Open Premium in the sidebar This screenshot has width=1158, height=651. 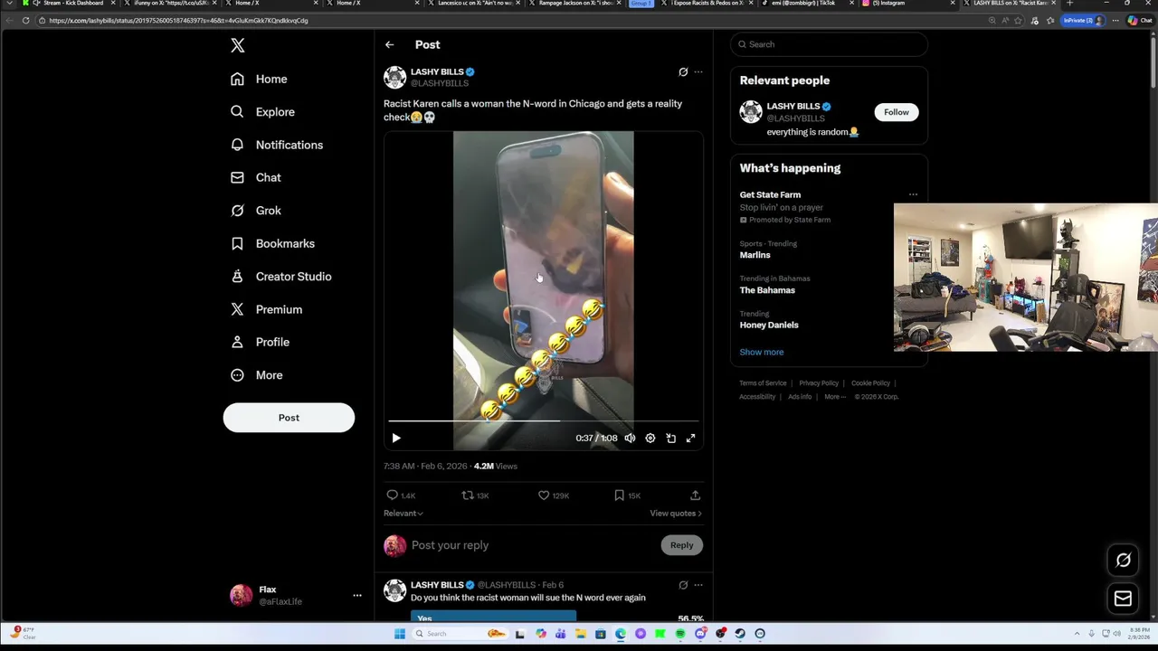266,309
